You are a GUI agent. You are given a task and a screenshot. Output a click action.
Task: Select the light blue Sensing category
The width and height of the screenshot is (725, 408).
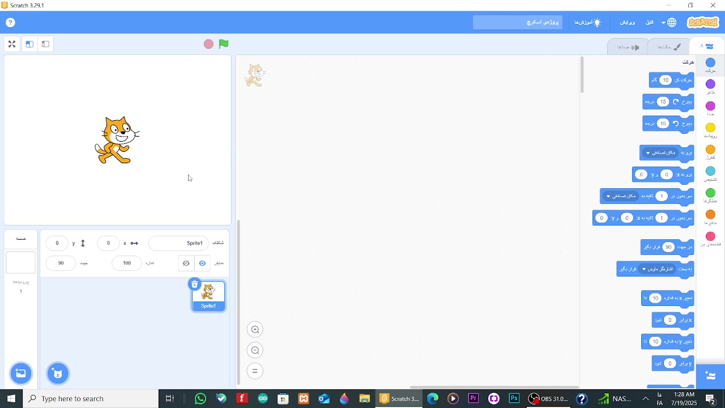coord(710,174)
